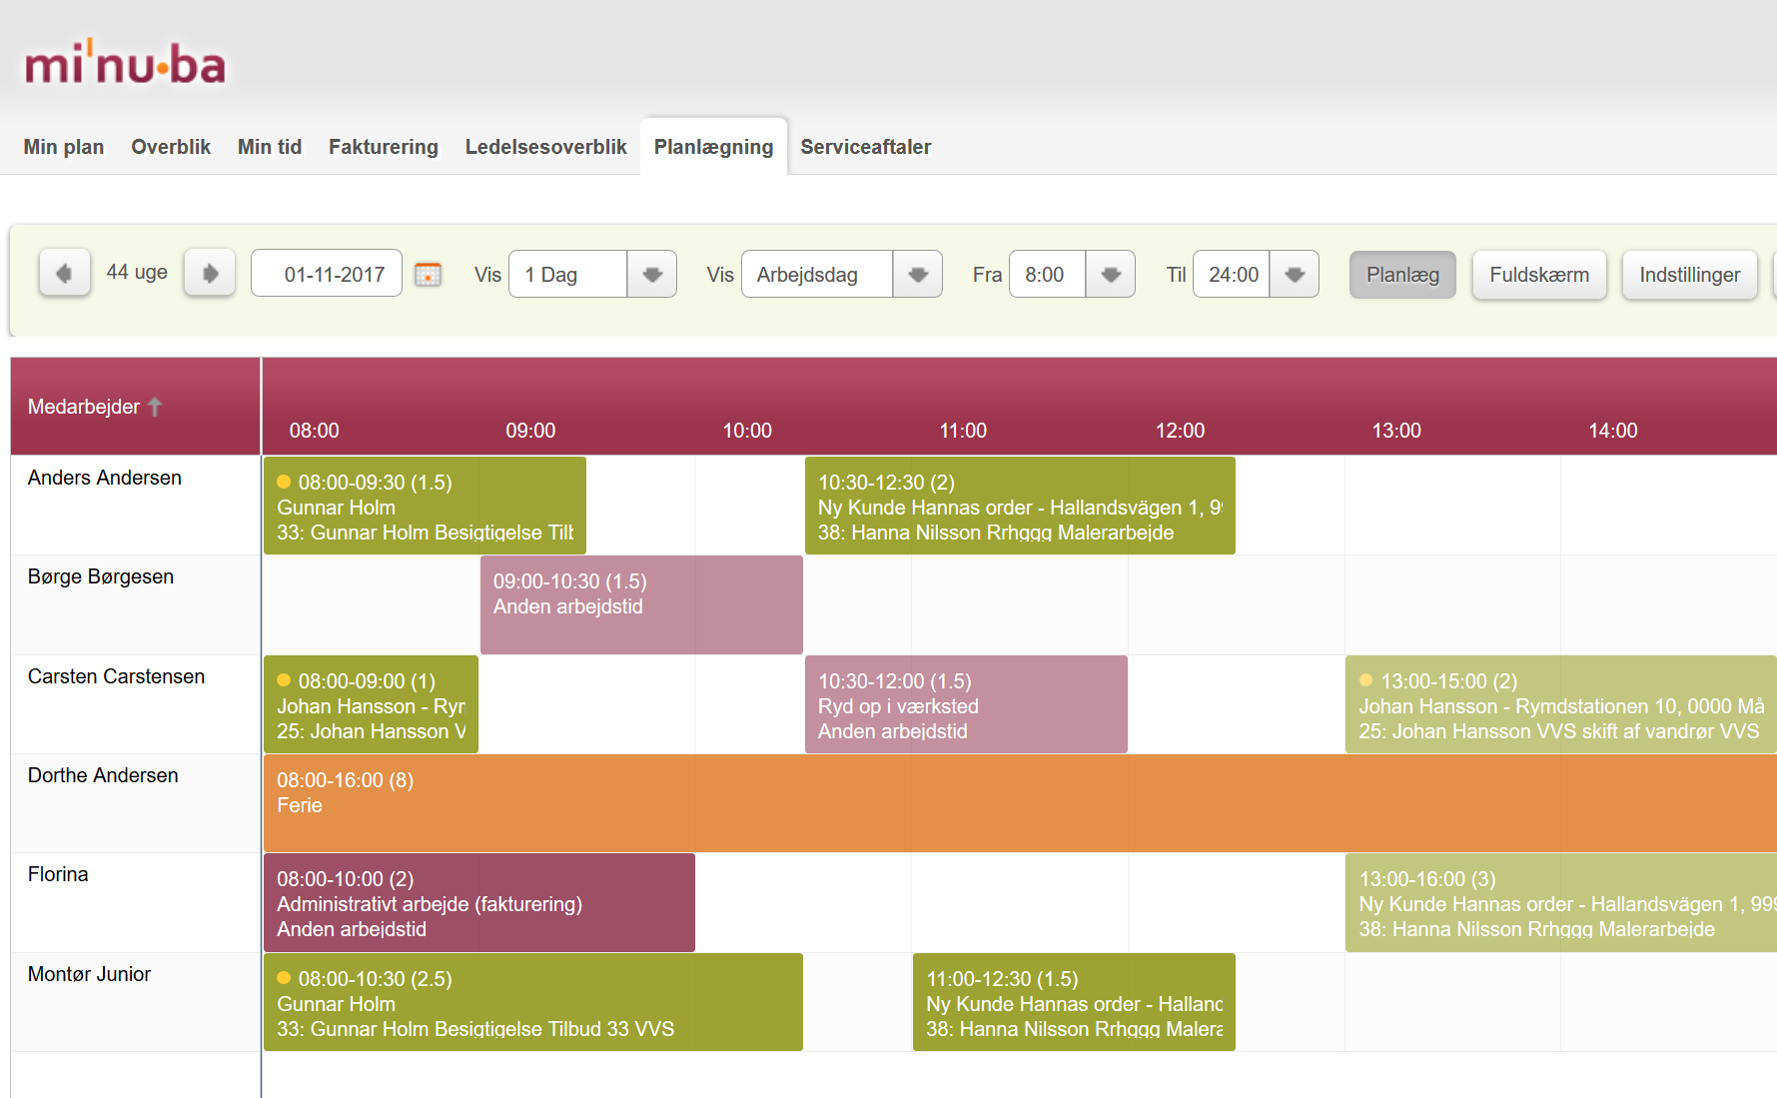Image resolution: width=1777 pixels, height=1098 pixels.
Task: Open the Fakturering tab
Action: click(384, 147)
